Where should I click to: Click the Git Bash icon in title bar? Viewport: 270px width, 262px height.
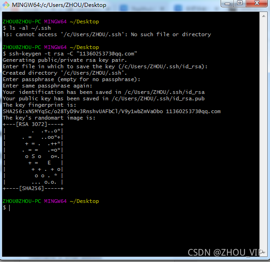click(x=5, y=5)
